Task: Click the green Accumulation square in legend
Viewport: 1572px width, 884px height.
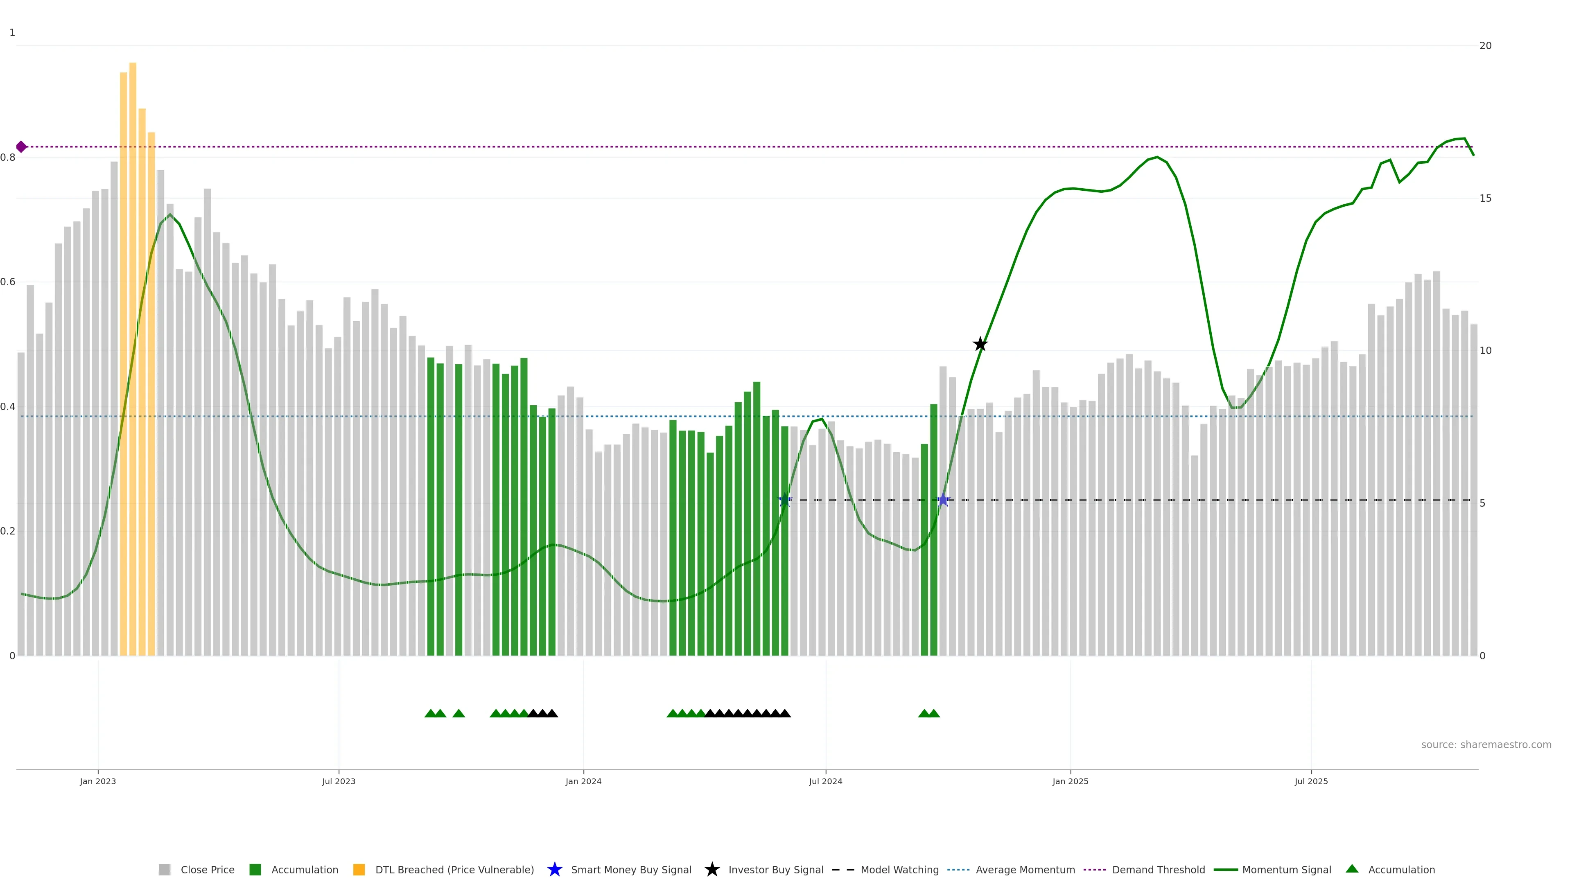Action: tap(255, 869)
